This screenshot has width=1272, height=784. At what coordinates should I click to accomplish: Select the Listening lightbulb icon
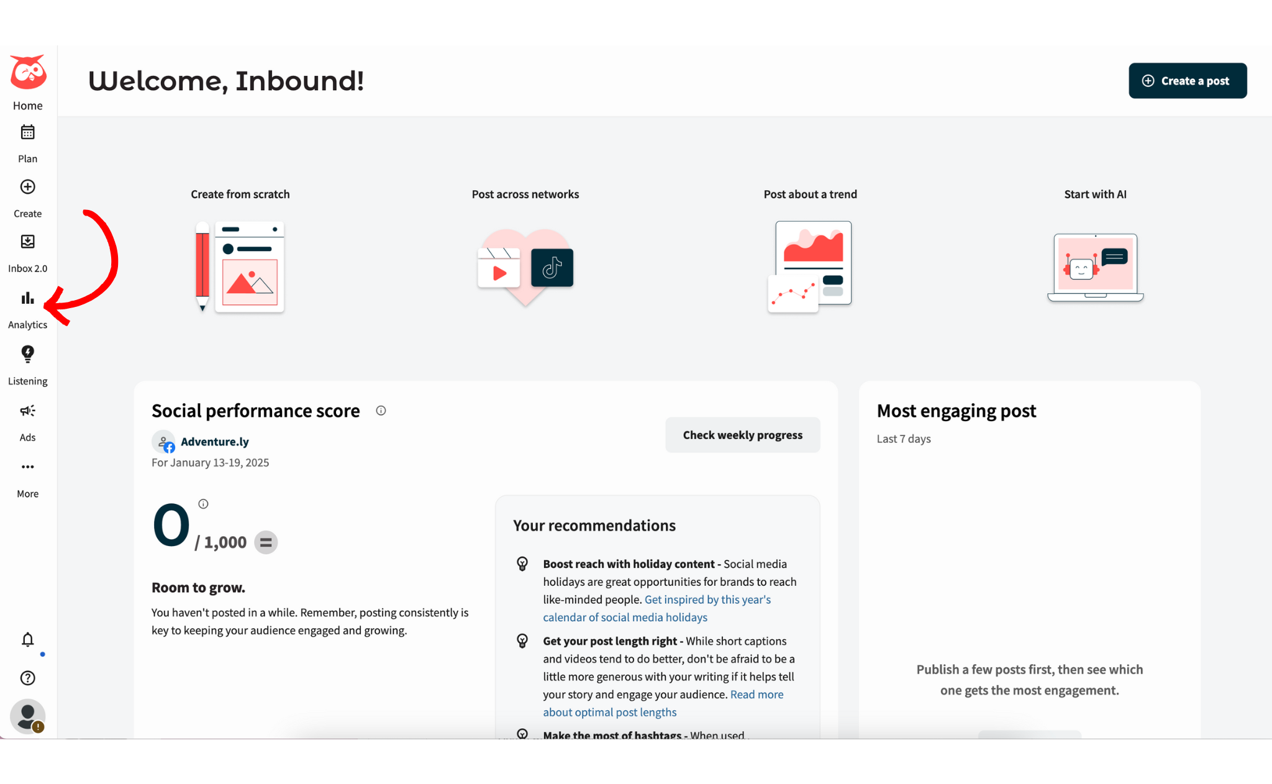(x=28, y=354)
